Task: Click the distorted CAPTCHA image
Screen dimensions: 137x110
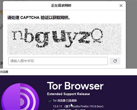Action: click(64, 39)
